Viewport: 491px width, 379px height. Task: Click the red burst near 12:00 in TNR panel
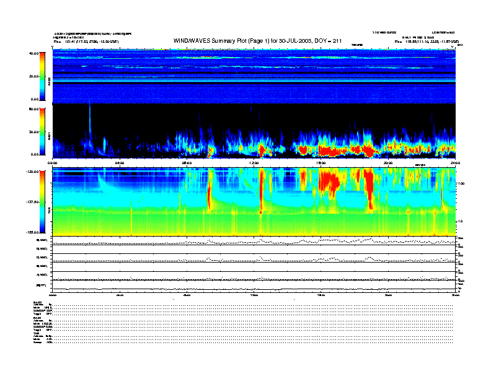[261, 191]
